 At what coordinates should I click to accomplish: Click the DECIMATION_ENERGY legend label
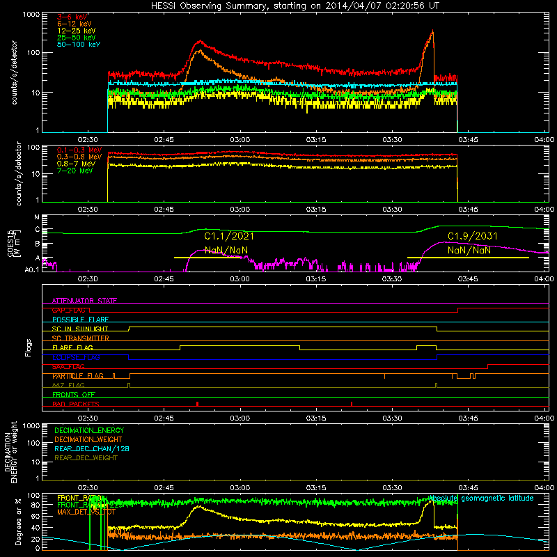[x=89, y=430]
